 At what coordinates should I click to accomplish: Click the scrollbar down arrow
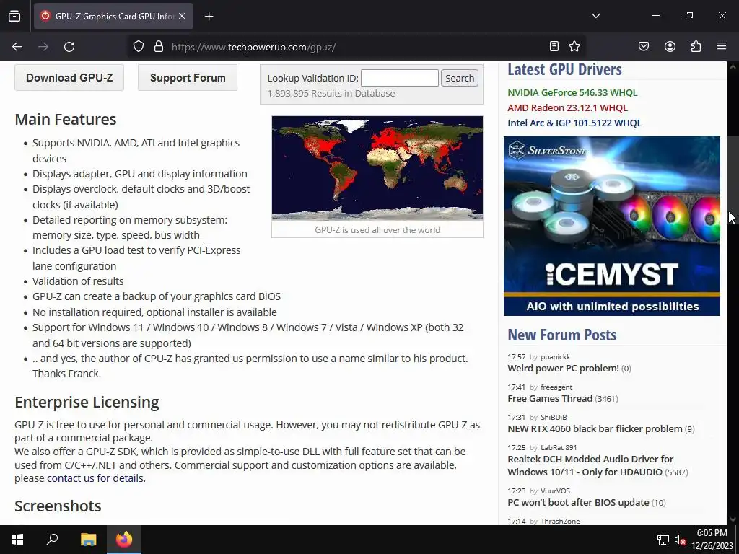[x=733, y=519]
